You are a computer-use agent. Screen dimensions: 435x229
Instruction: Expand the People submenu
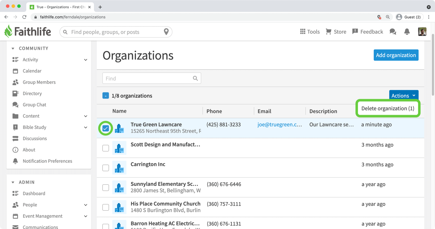pos(86,205)
